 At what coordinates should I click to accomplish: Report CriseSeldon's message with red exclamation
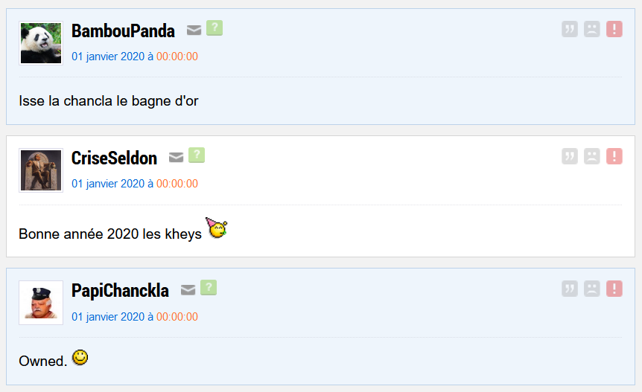point(614,156)
